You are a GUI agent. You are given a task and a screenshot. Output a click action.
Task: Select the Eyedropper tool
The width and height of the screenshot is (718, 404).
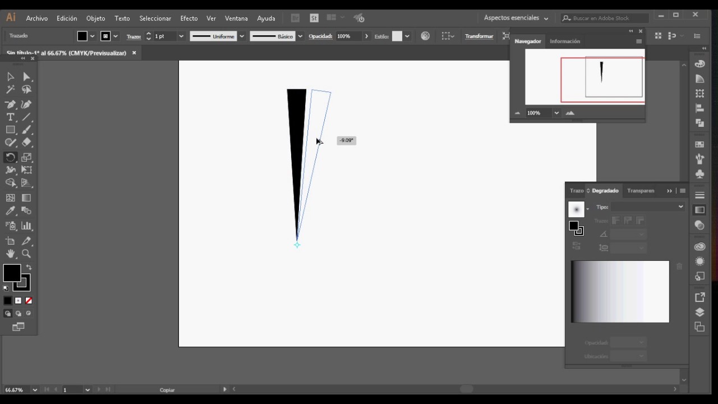click(x=11, y=211)
